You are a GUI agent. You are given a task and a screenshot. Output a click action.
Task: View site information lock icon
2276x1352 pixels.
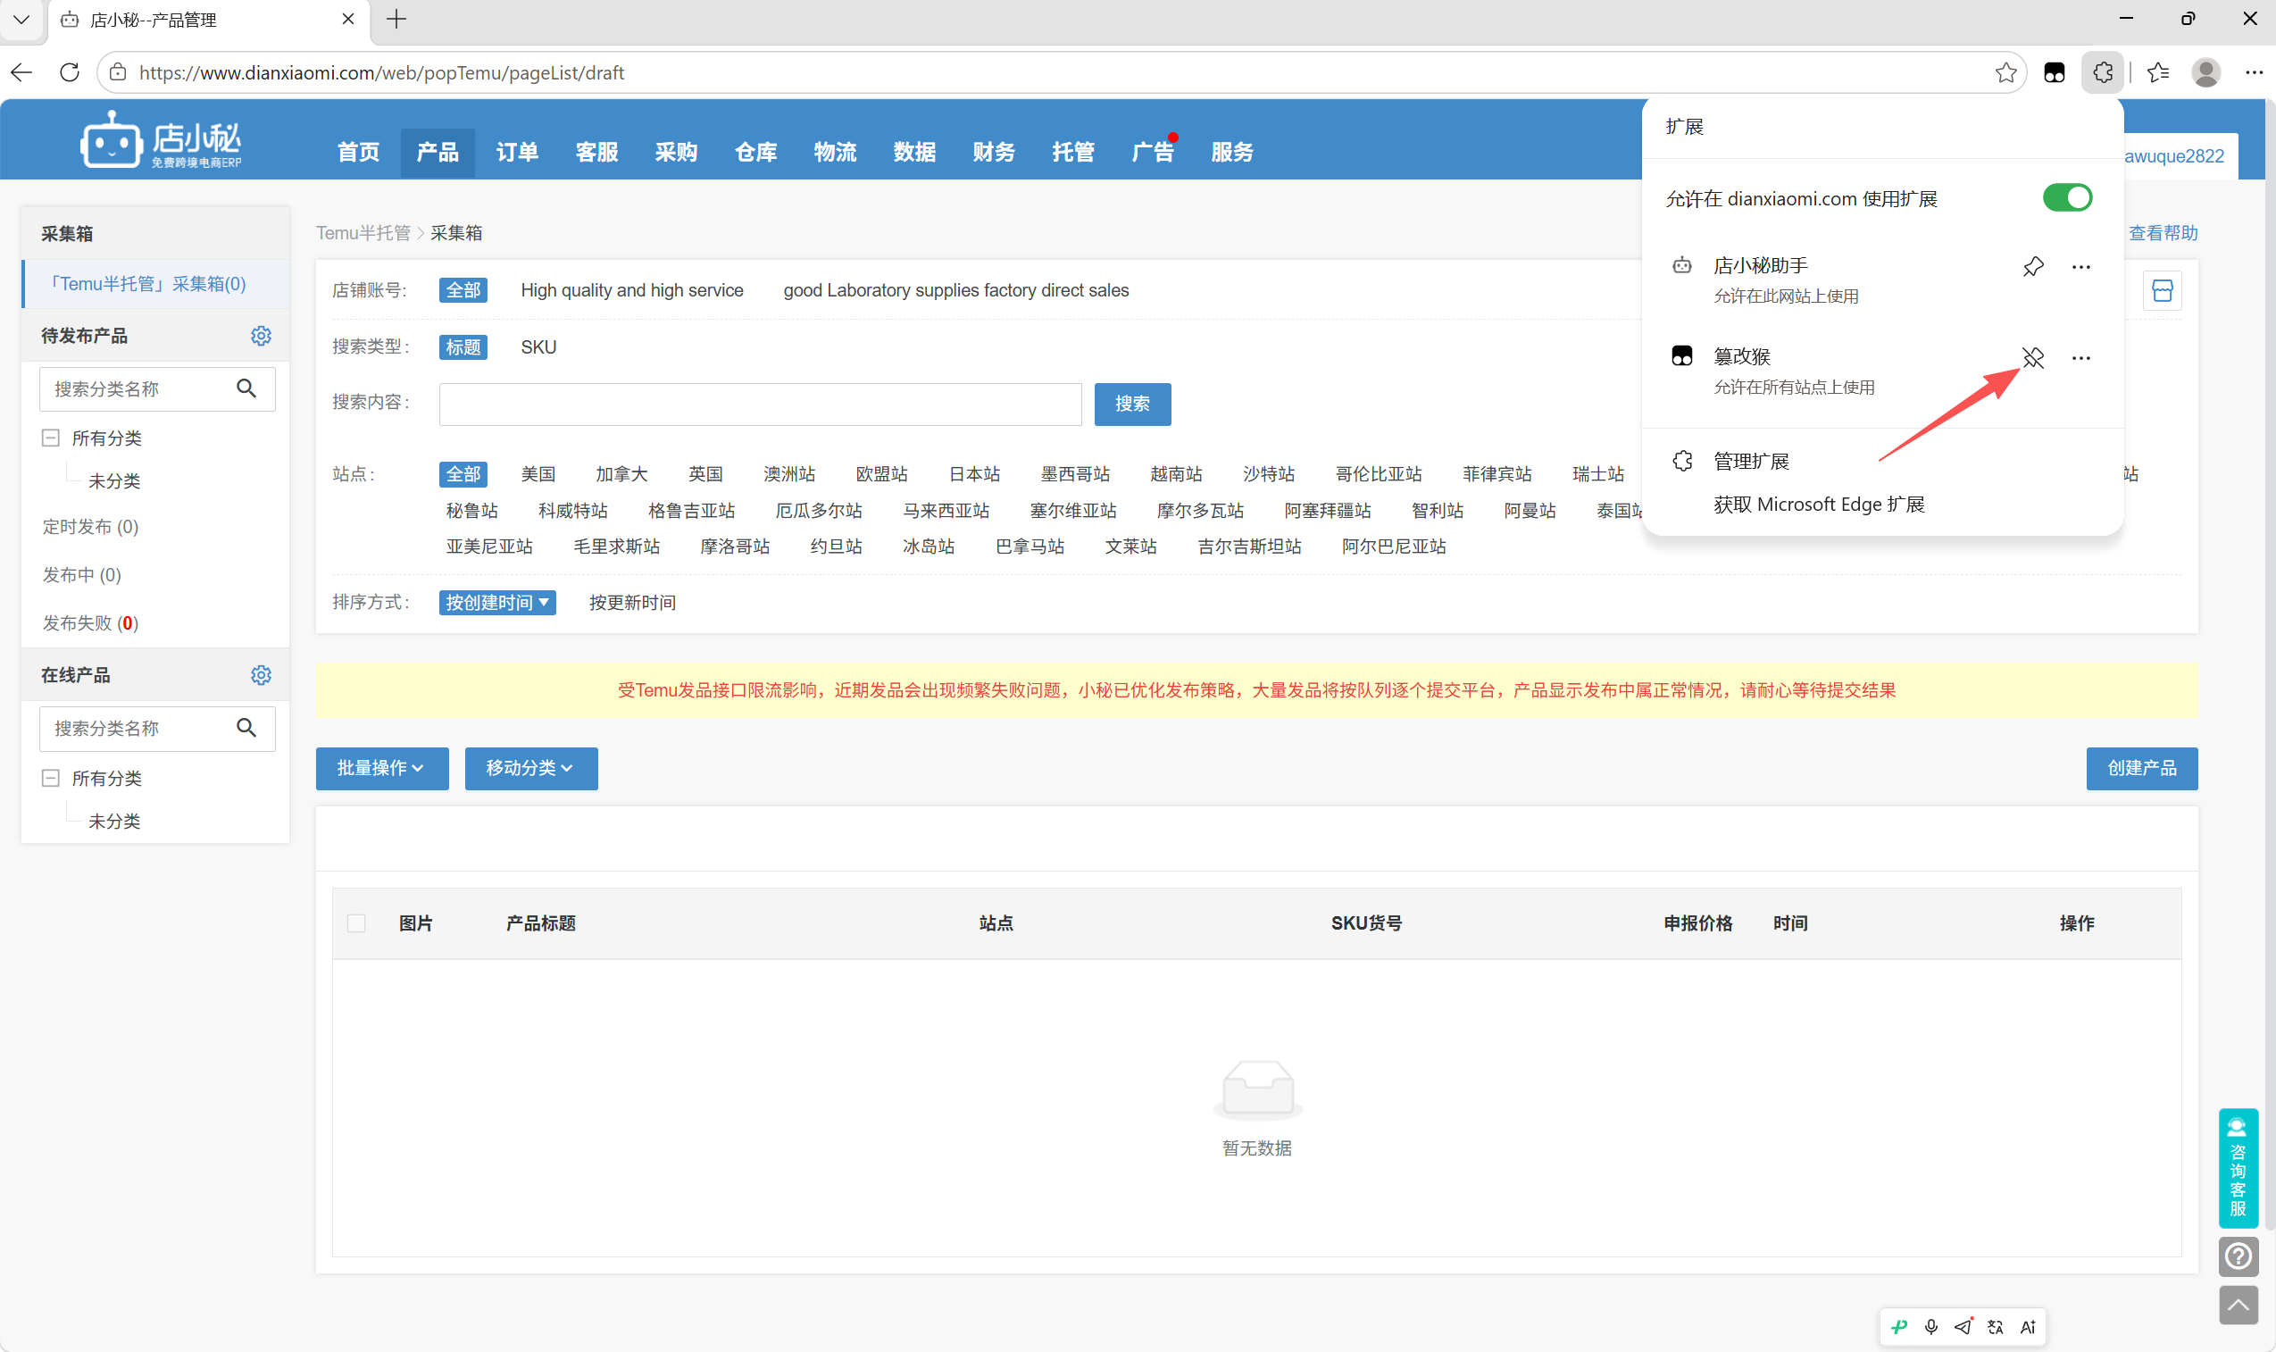pyautogui.click(x=119, y=73)
